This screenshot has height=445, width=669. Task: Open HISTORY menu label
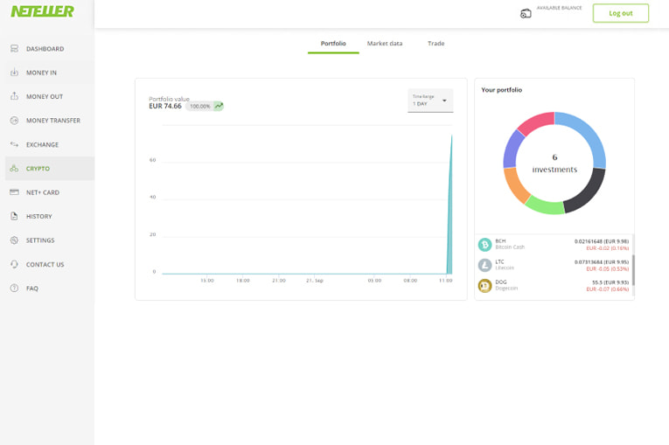click(38, 216)
